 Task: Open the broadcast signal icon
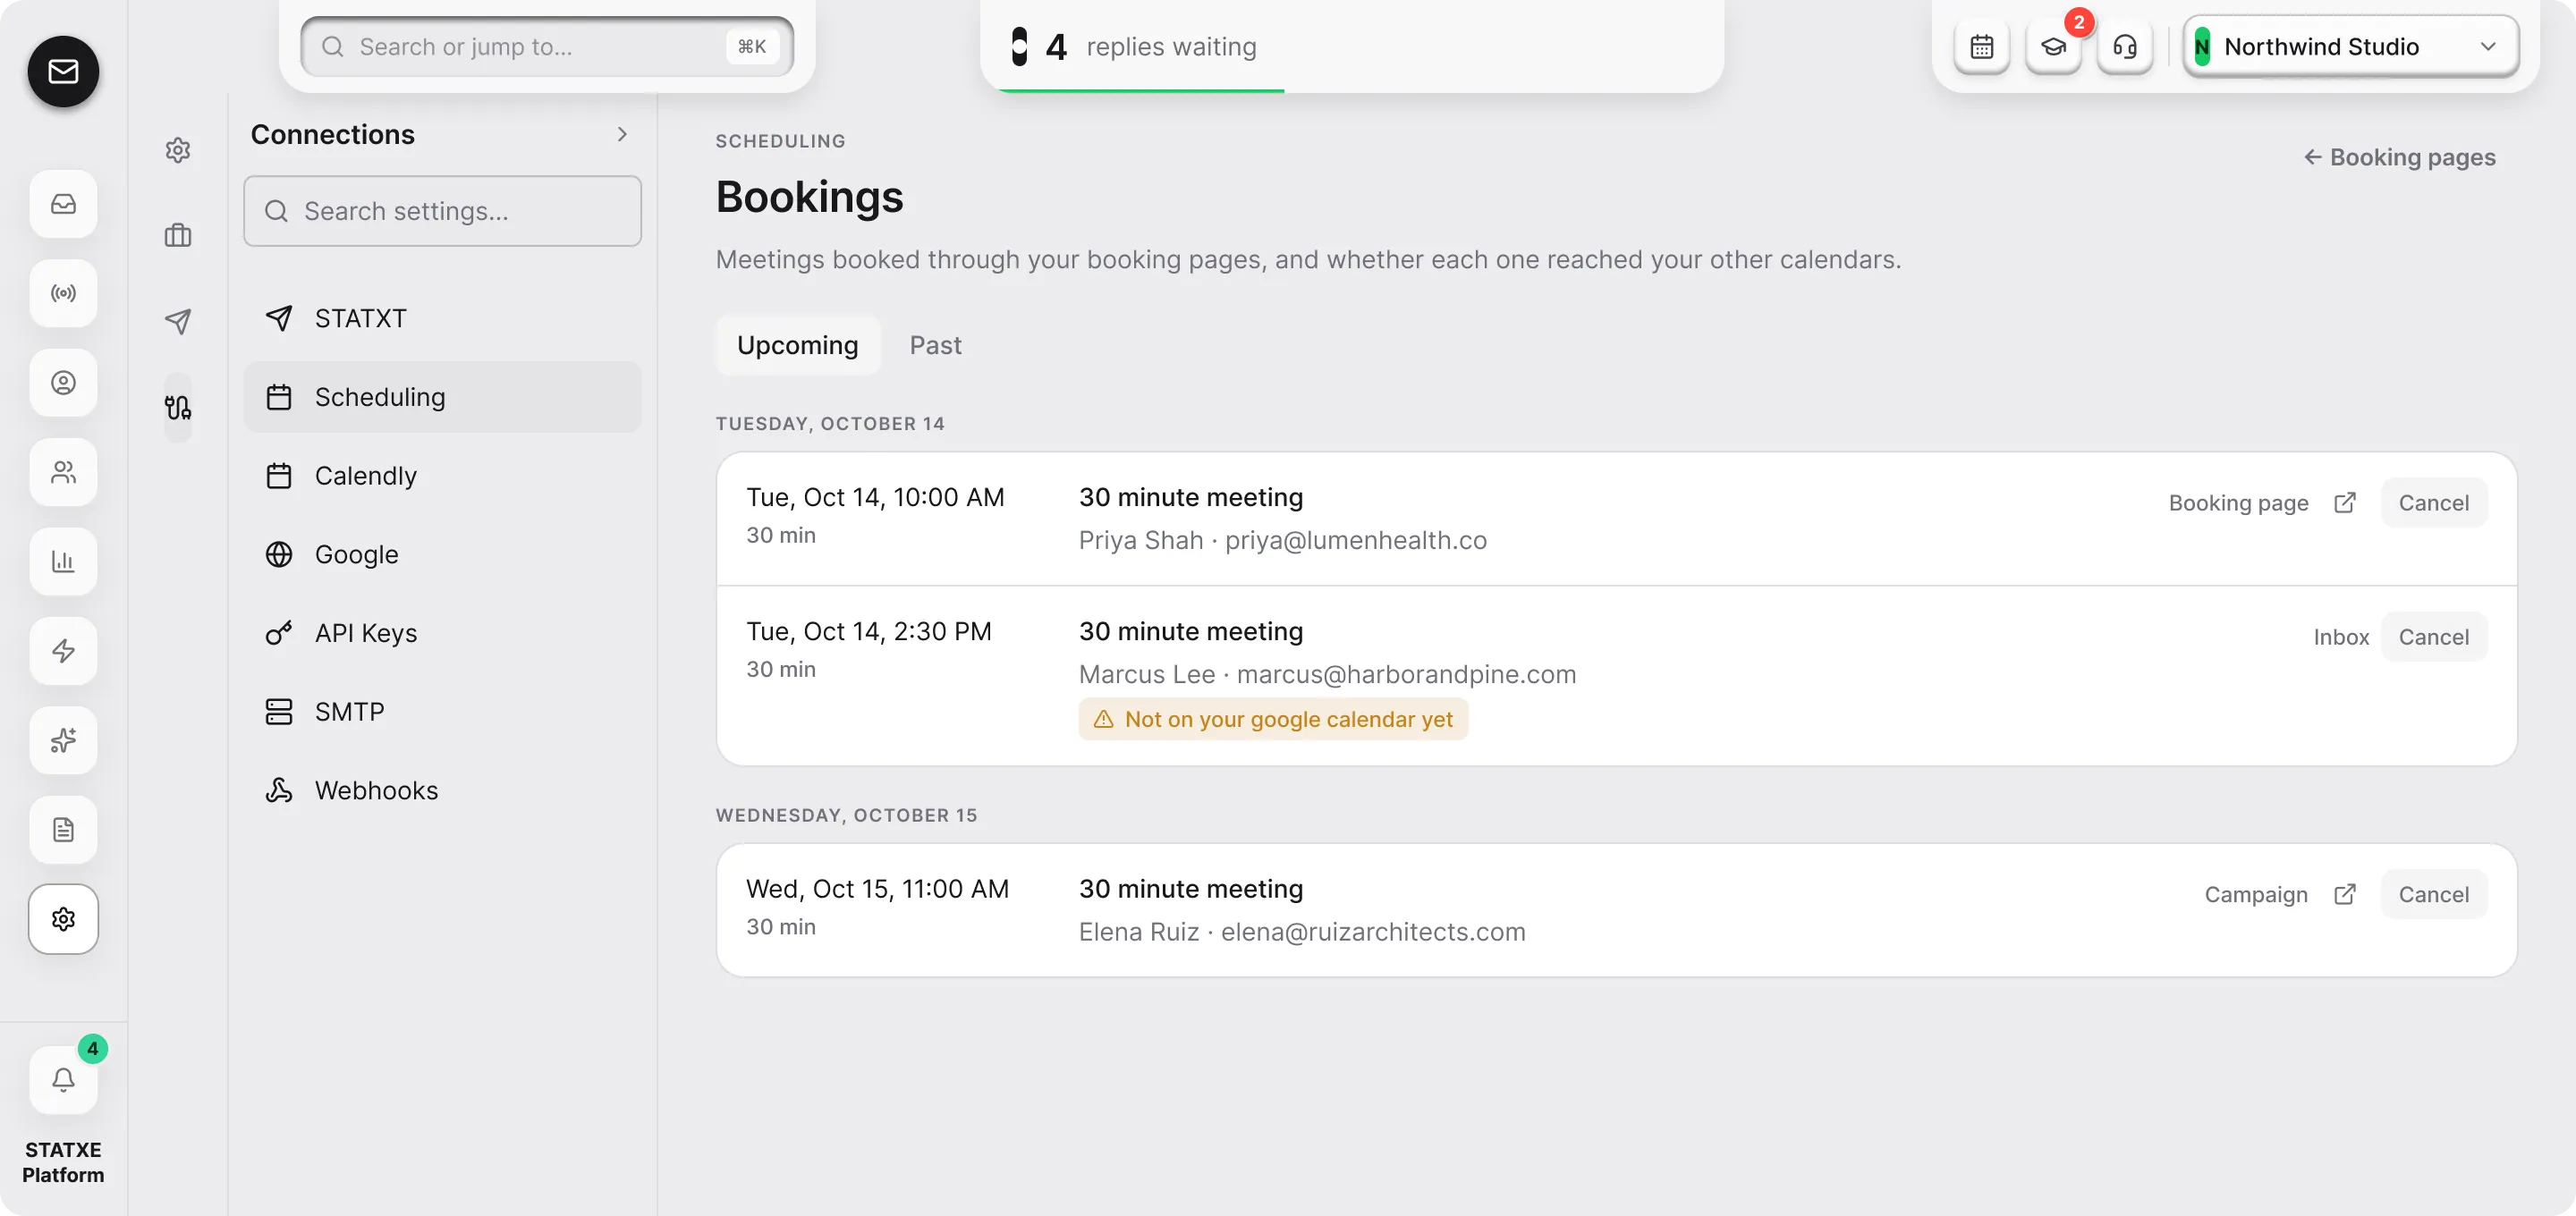pos(63,293)
